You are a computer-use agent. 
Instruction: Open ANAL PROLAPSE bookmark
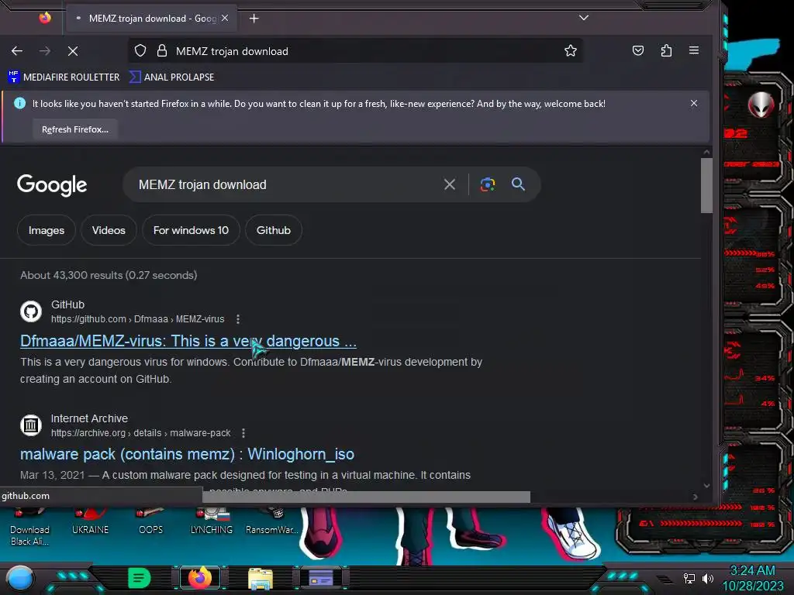[171, 77]
